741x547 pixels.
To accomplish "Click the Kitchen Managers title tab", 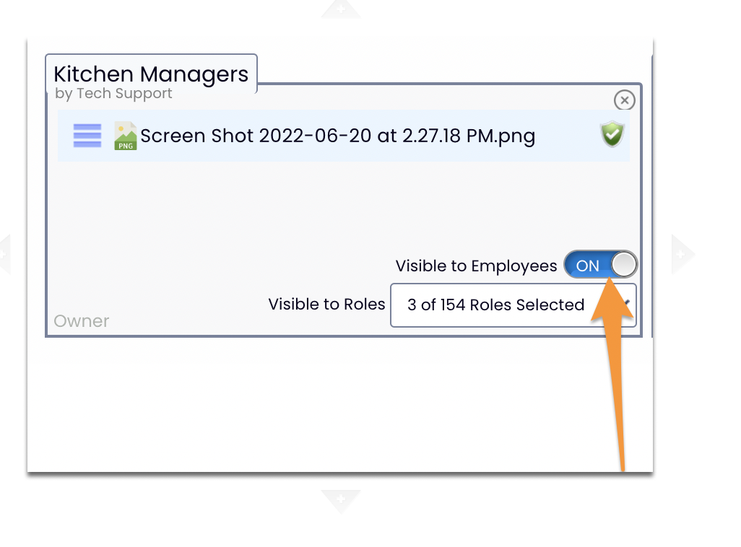I will 151,74.
